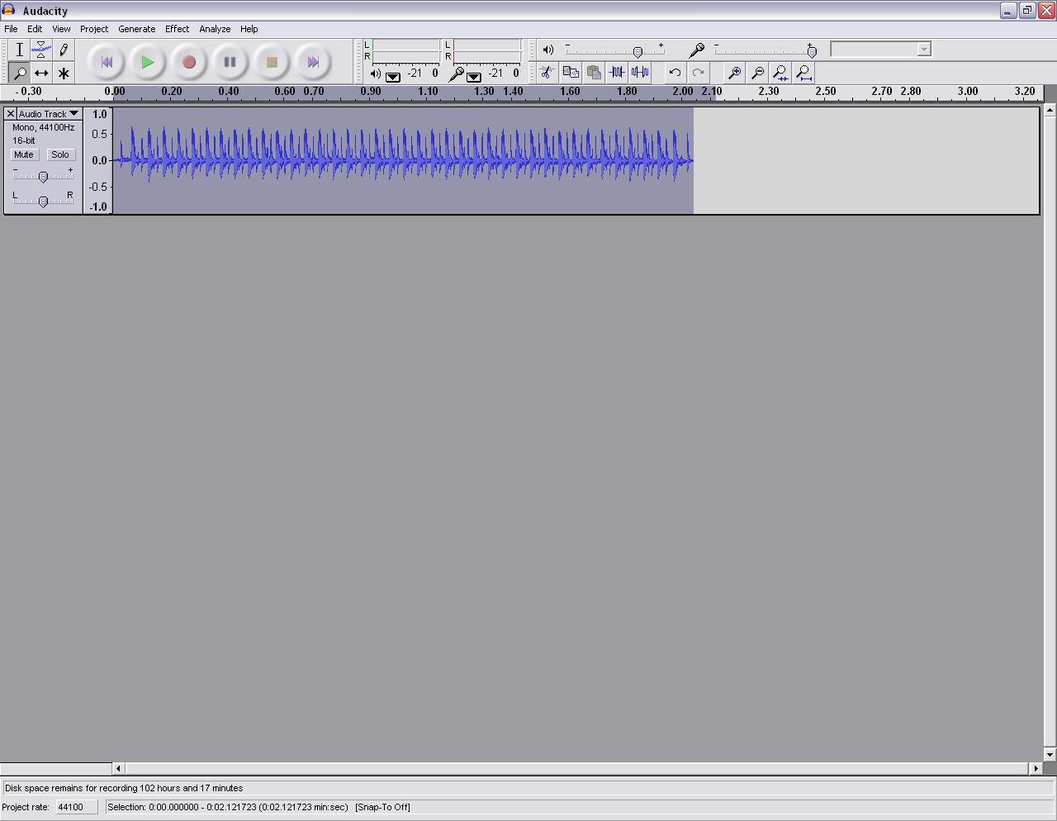Select the Time Shift tool
This screenshot has height=821, width=1057.
click(x=41, y=73)
